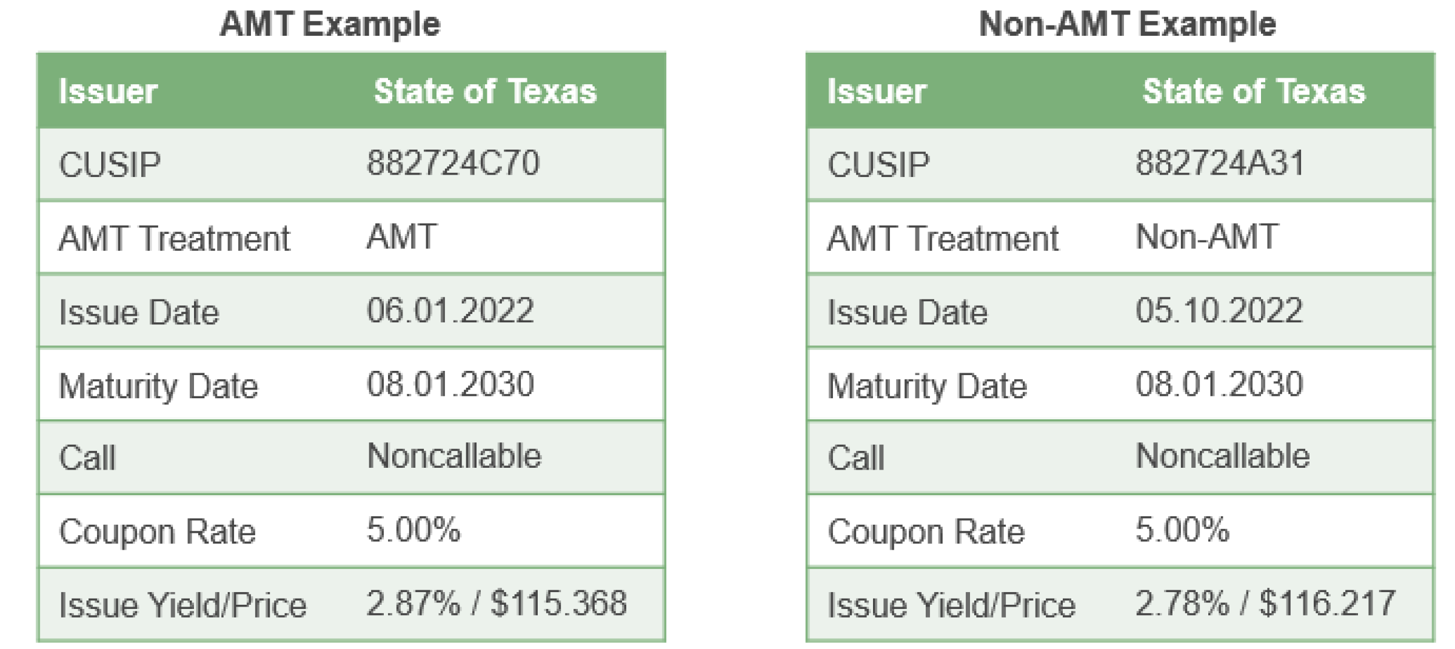Select yield/price "2.87% / $115.368"
This screenshot has width=1455, height=649.
[497, 604]
